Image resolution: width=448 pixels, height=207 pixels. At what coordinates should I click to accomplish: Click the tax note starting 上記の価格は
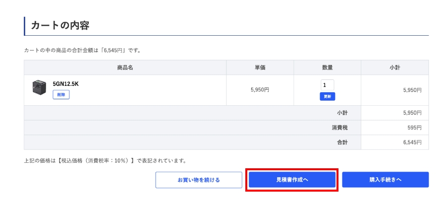click(105, 161)
